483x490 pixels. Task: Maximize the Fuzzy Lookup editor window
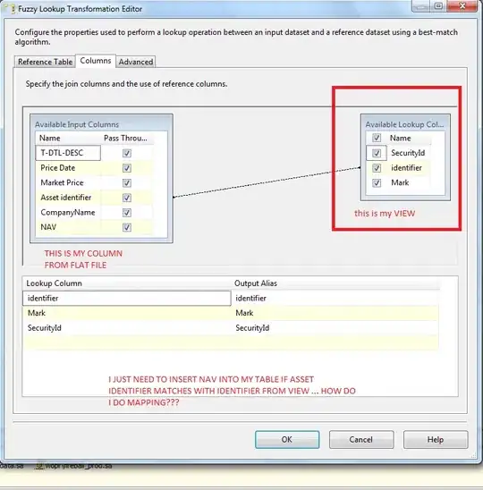pyautogui.click(x=438, y=6)
